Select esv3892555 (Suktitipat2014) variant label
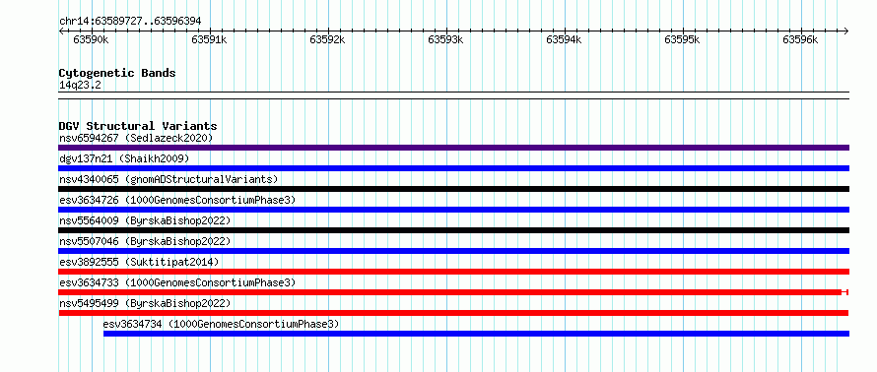The width and height of the screenshot is (877, 372). click(x=139, y=262)
